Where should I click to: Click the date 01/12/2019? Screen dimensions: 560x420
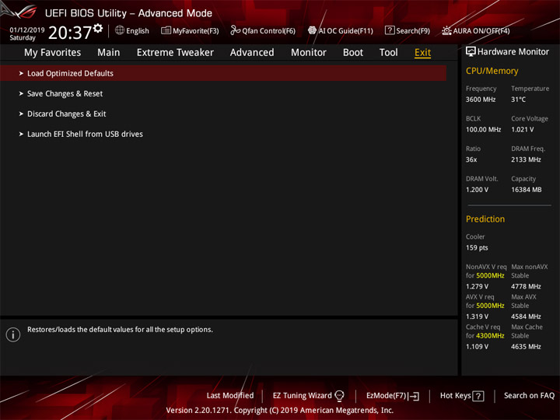point(27,30)
